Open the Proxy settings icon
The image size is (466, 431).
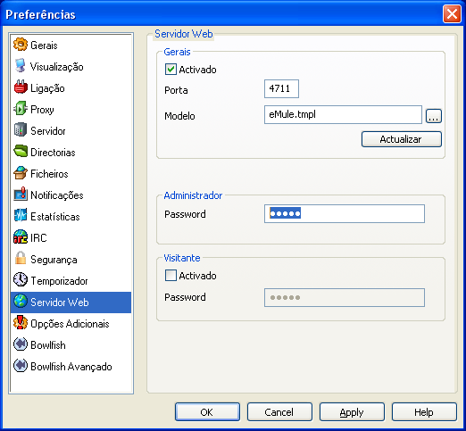click(x=21, y=109)
